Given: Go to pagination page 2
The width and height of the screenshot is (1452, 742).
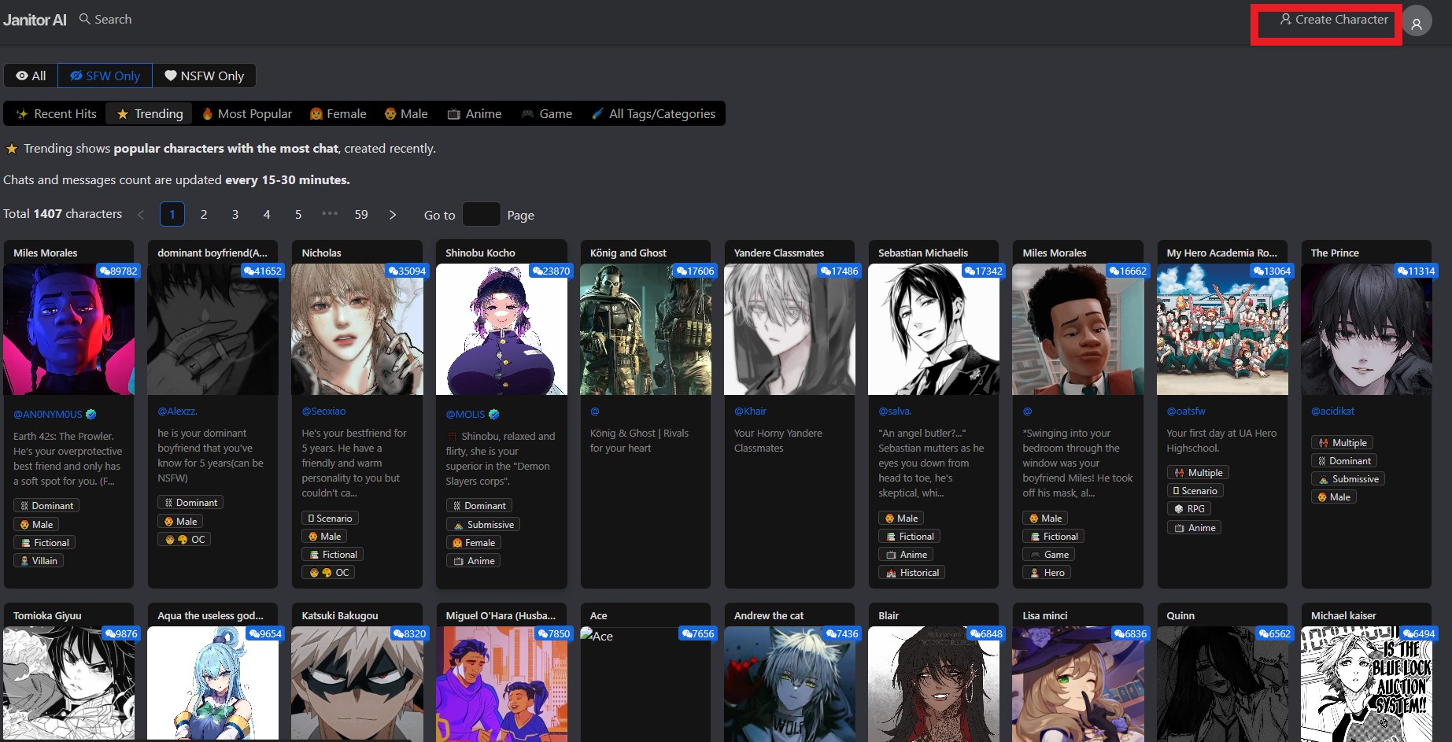Looking at the screenshot, I should (204, 214).
